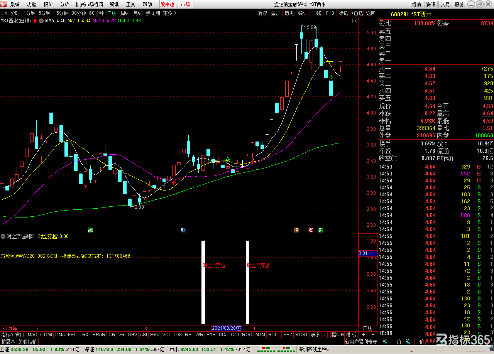Viewport: 494px width, 354px height.
Task: Add stock with +自选 button
Action: click(x=357, y=13)
